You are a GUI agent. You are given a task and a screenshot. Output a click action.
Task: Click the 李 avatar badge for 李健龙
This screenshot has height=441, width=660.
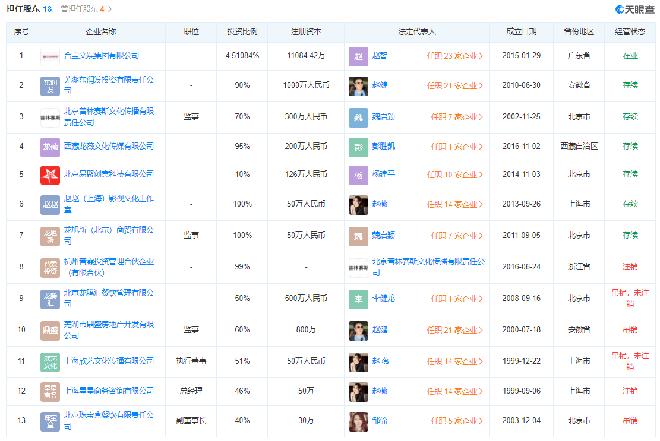tap(358, 299)
